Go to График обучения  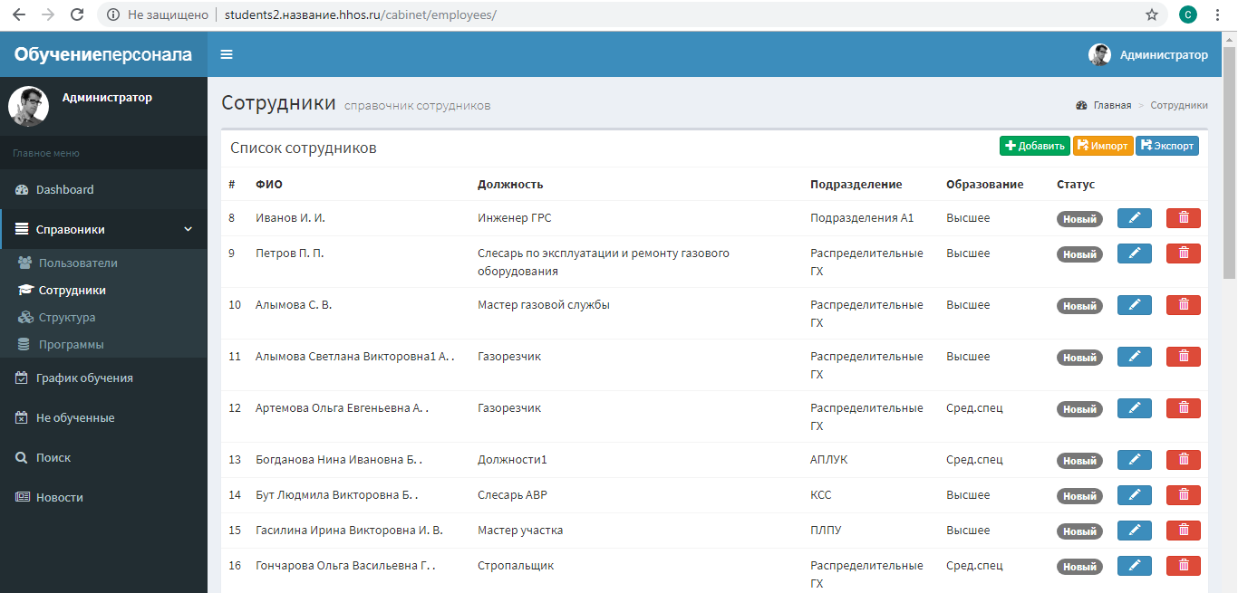pyautogui.click(x=103, y=378)
